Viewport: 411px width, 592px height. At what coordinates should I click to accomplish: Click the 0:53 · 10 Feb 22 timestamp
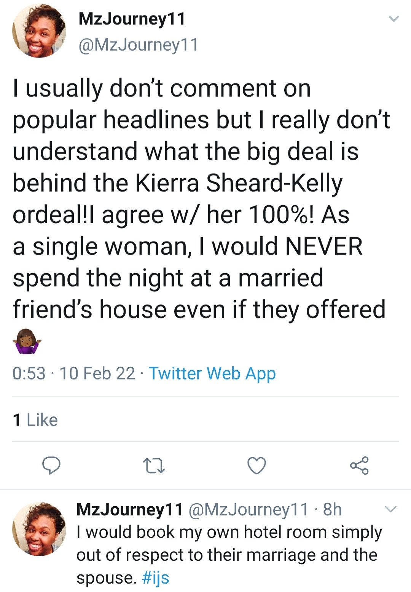[73, 373]
